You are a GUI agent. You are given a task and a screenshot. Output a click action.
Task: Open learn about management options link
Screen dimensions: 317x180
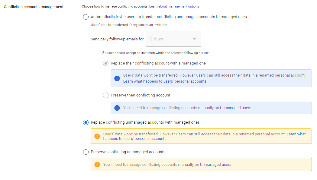(x=174, y=6)
